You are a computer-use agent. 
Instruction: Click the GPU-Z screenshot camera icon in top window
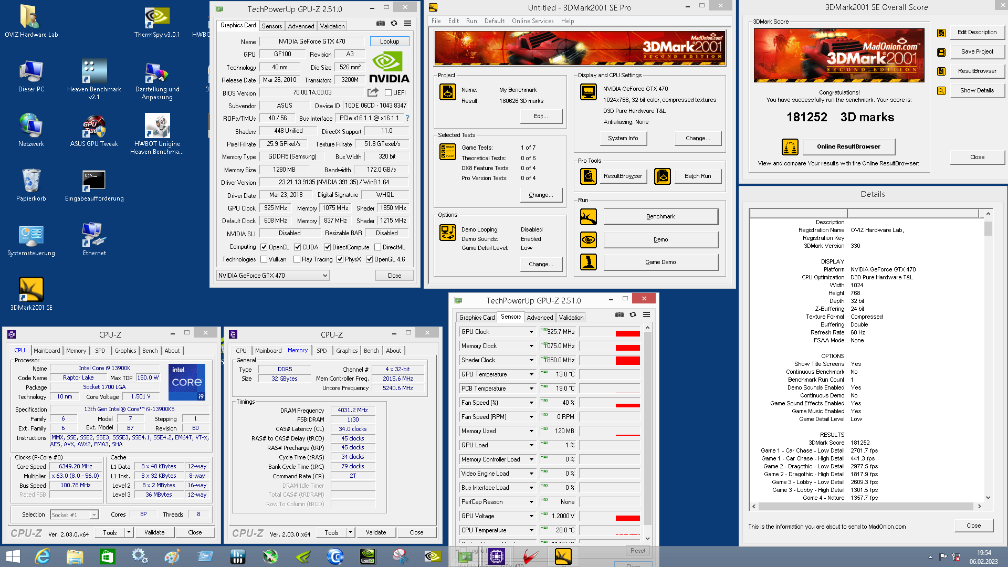(x=380, y=23)
